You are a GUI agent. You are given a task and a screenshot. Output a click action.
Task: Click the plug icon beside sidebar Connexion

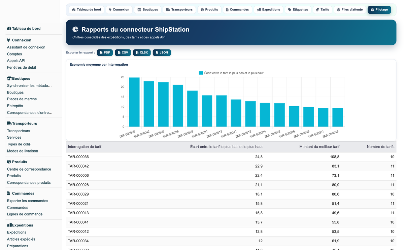tap(9, 40)
